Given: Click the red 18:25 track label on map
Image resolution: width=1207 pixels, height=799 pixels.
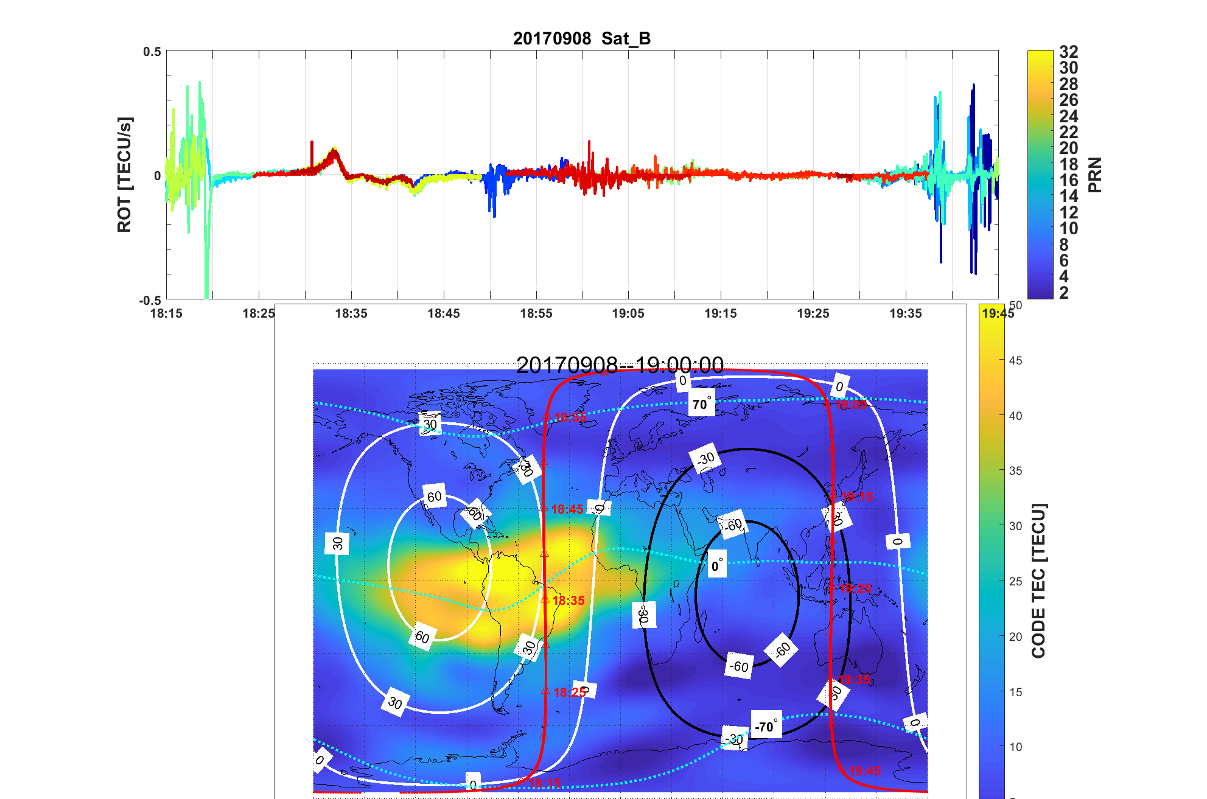Looking at the screenshot, I should click(569, 693).
